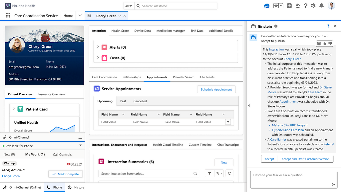The image size is (341, 192).
Task: Open the Setup gear icon
Action: tap(313, 6)
